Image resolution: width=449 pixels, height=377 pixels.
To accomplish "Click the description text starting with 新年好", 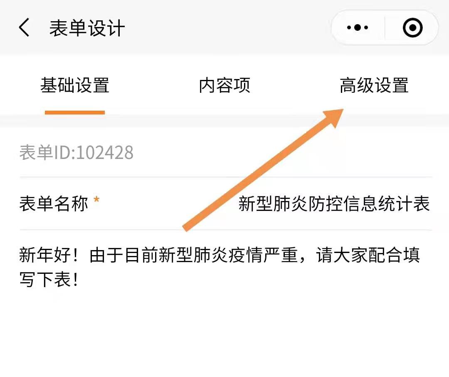I will coord(220,267).
